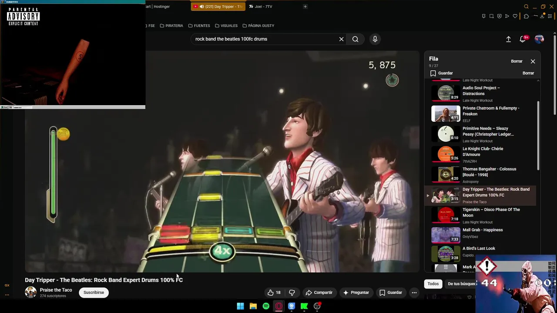Open OBS Studio from the taskbar
Screen dimensions: 557x313
click(317, 306)
